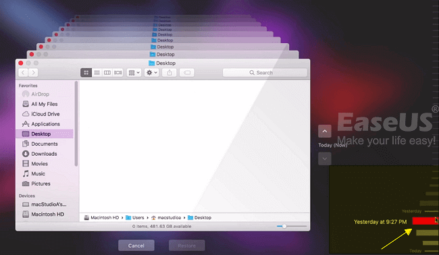439x255 pixels.
Task: Click AirDrop sidebar icon
Action: [x=26, y=94]
